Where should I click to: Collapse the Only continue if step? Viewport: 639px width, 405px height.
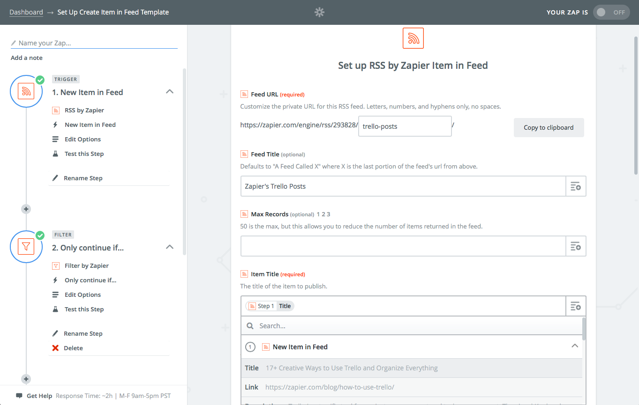tap(170, 247)
